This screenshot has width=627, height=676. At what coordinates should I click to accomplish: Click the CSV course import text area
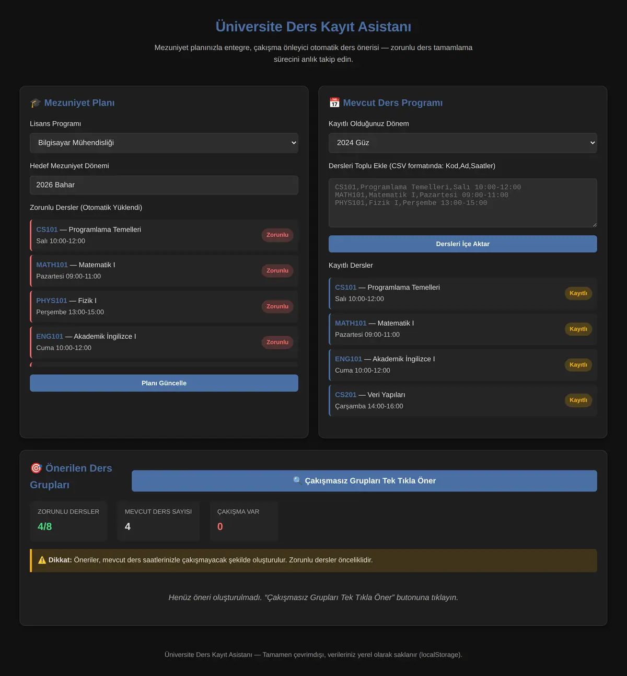pyautogui.click(x=463, y=203)
